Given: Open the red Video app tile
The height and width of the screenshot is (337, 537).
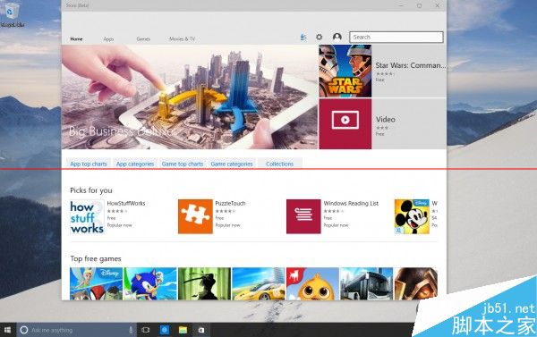Looking at the screenshot, I should tap(345, 124).
